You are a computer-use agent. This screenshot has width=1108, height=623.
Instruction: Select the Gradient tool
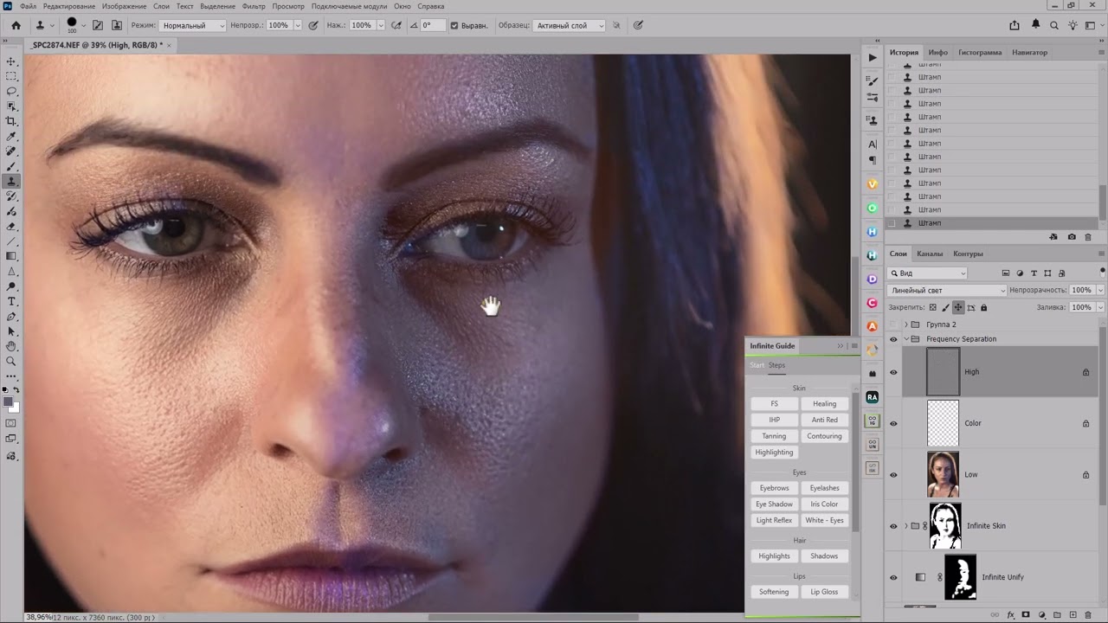coord(11,256)
